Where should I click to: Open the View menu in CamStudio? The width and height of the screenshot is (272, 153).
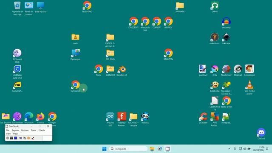[x=8, y=134]
